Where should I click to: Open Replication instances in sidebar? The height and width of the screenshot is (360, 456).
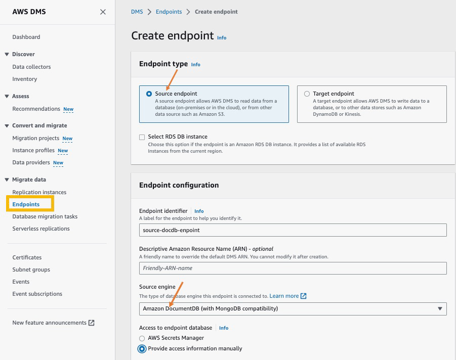tap(39, 192)
